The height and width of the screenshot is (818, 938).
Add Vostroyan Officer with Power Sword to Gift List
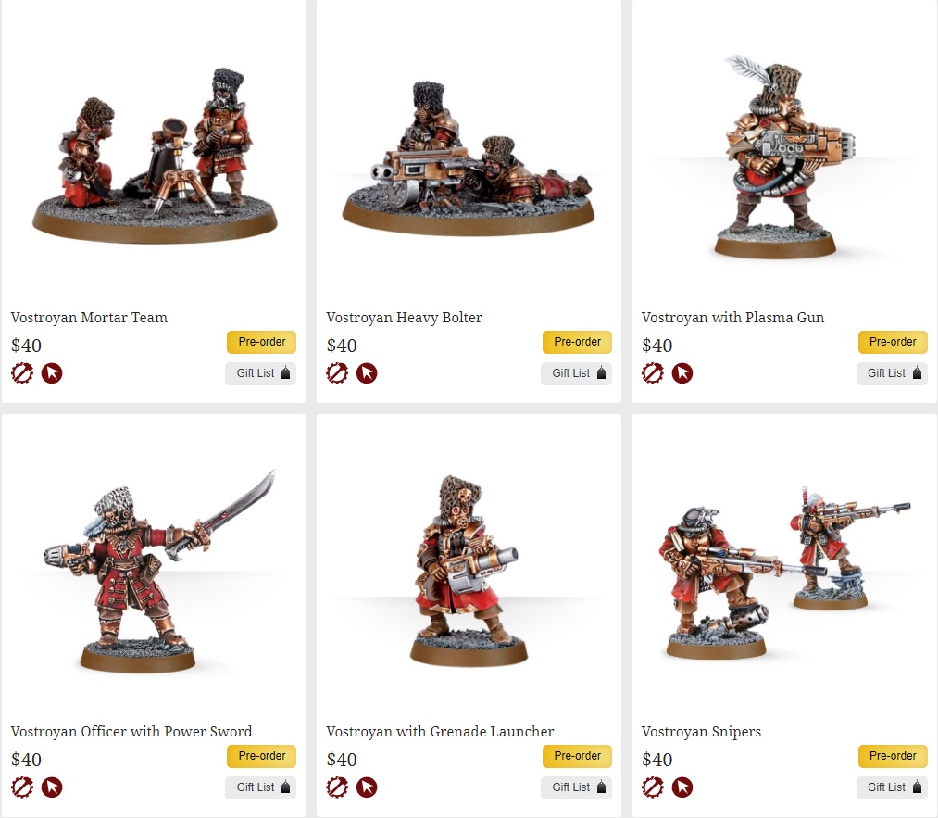[261, 787]
